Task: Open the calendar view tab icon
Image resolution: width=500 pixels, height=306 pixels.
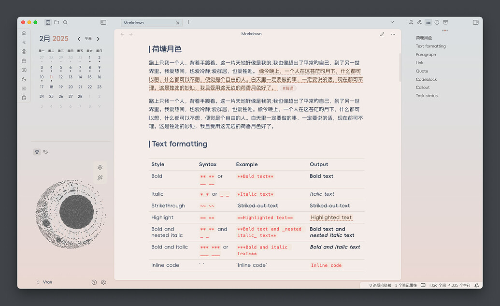Action: click(48, 22)
